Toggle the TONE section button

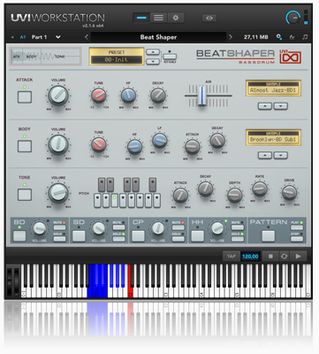pos(25,195)
